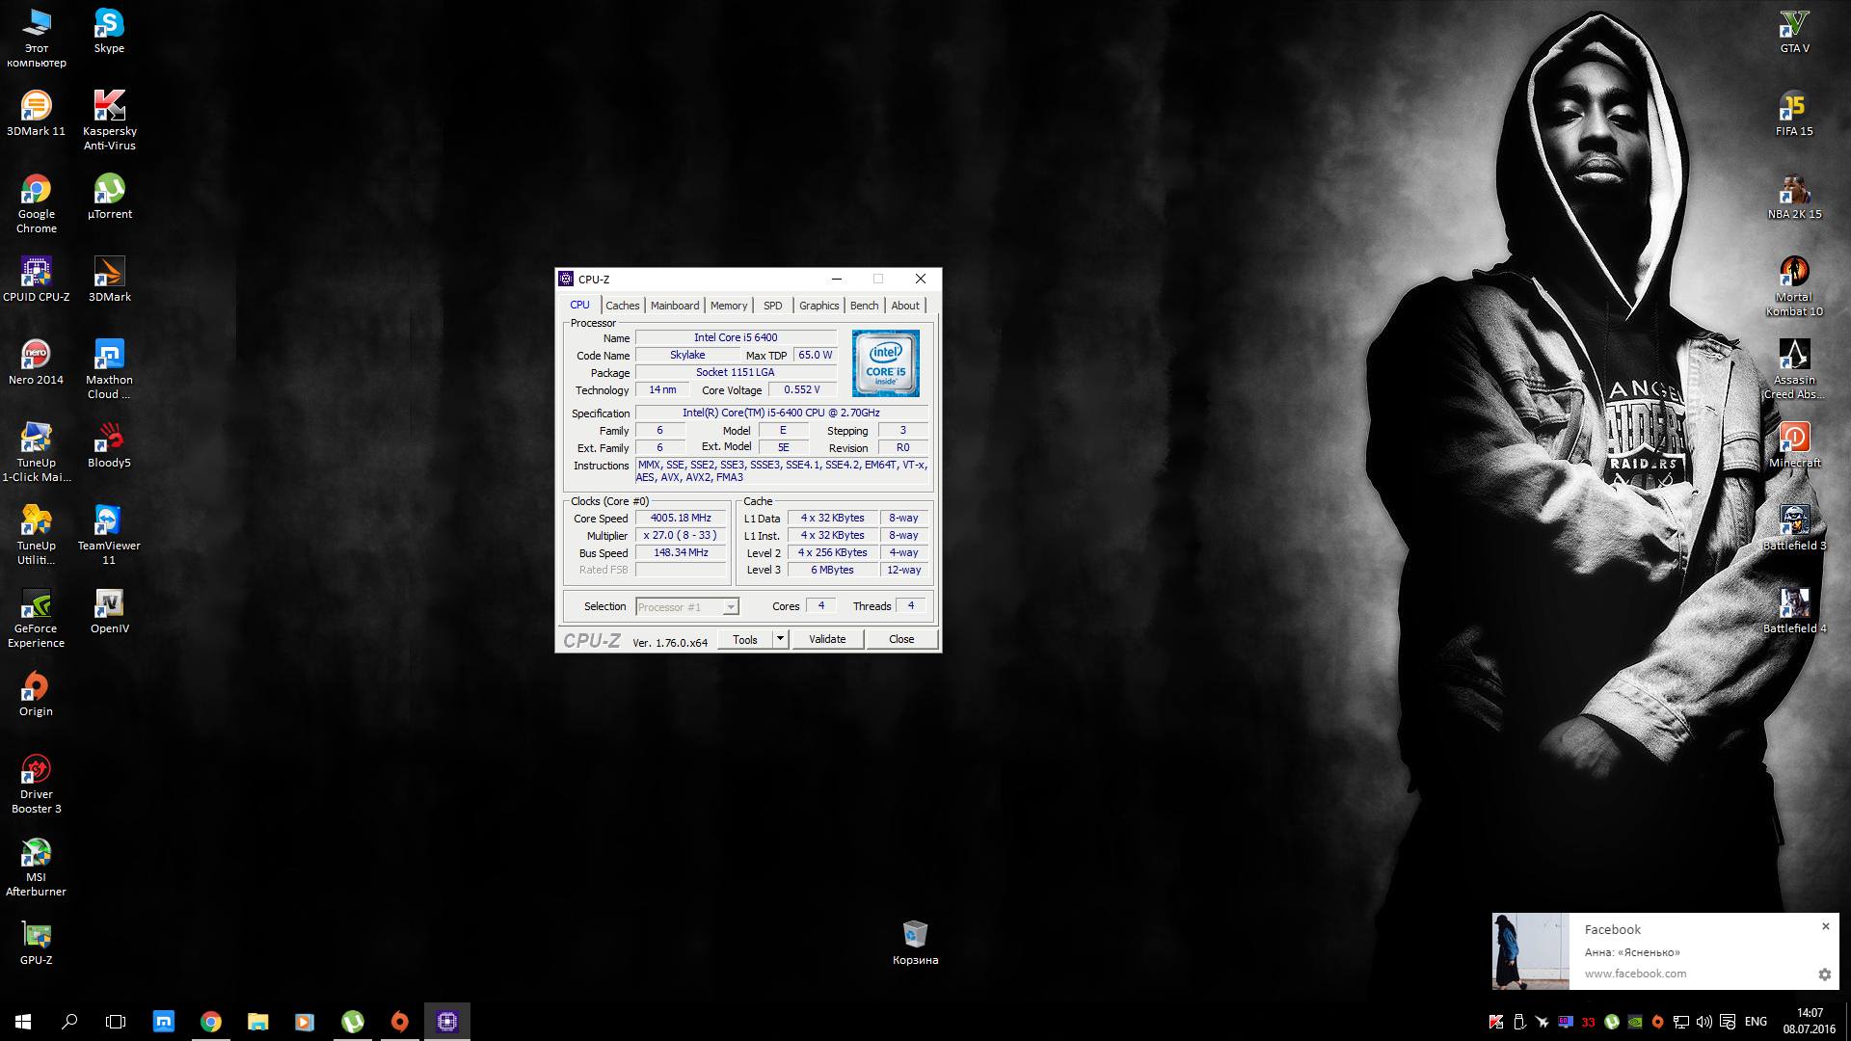Image resolution: width=1851 pixels, height=1041 pixels.
Task: Open the GTA V shortcut
Action: [x=1794, y=24]
